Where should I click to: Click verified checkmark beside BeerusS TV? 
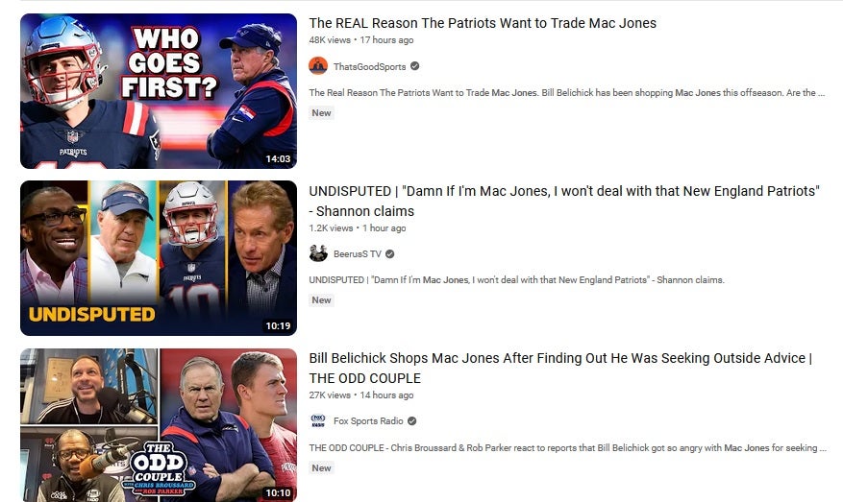click(390, 254)
